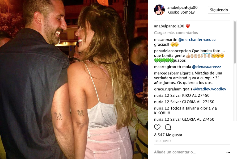
Task: Open anabelpantoja00 profile avatar
Action: point(159,10)
